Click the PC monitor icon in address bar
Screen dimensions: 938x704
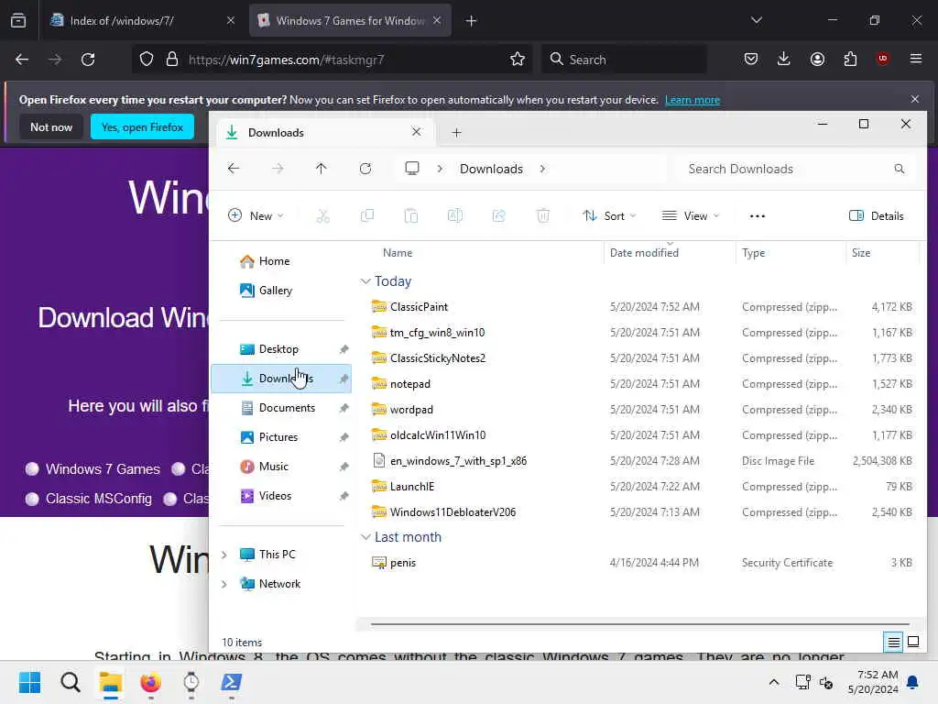[x=412, y=169]
